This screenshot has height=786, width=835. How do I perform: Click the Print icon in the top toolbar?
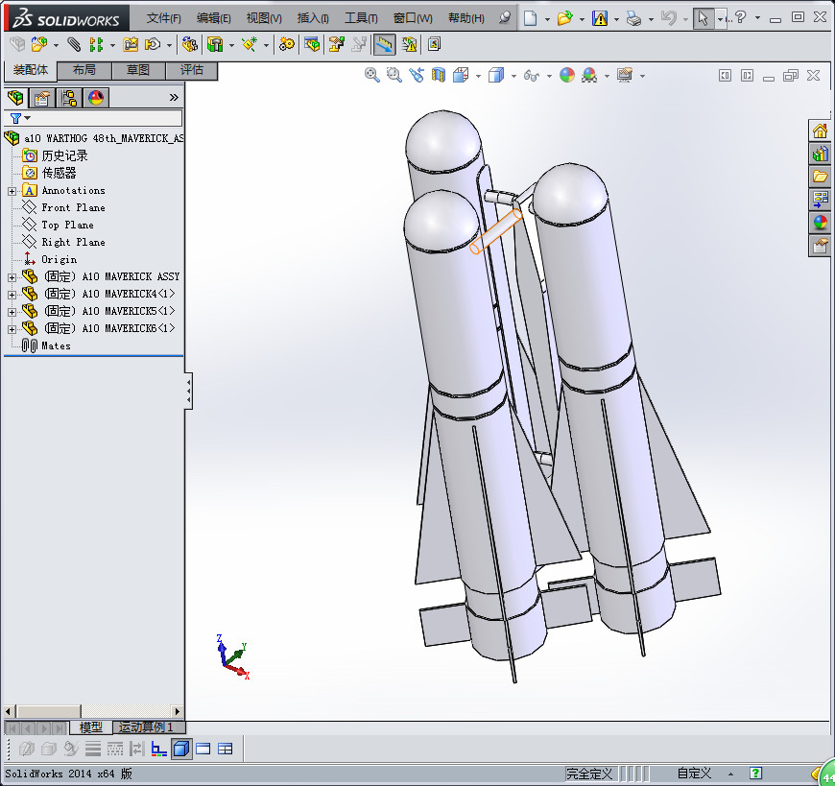(x=633, y=18)
